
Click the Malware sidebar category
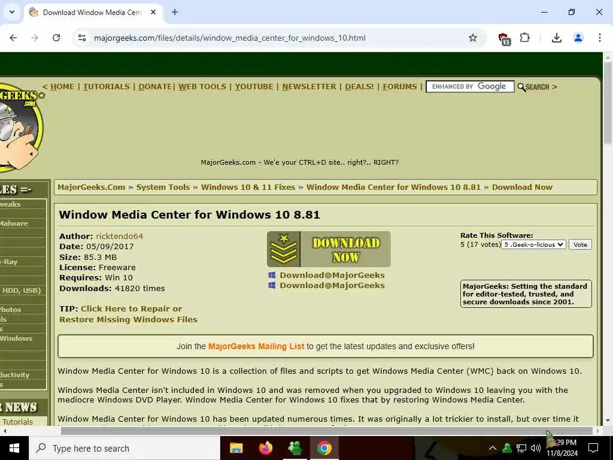[14, 223]
